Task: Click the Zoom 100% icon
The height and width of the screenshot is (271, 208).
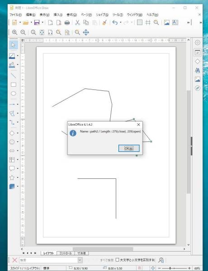Action: (33, 33)
